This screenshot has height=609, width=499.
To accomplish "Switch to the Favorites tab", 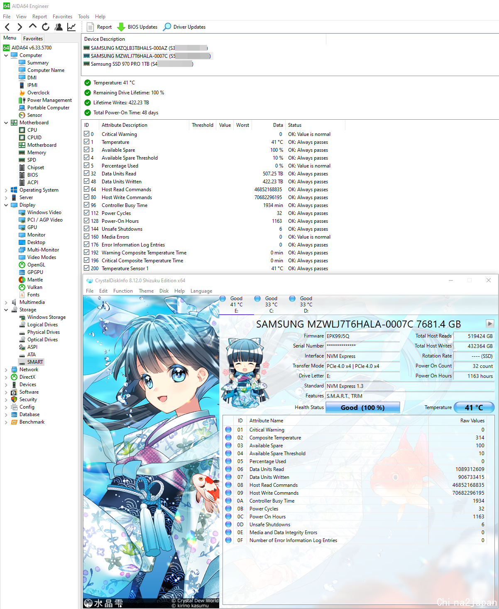I will click(33, 38).
